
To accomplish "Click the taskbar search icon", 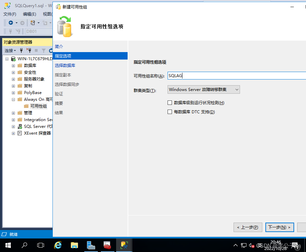I will (24, 245).
